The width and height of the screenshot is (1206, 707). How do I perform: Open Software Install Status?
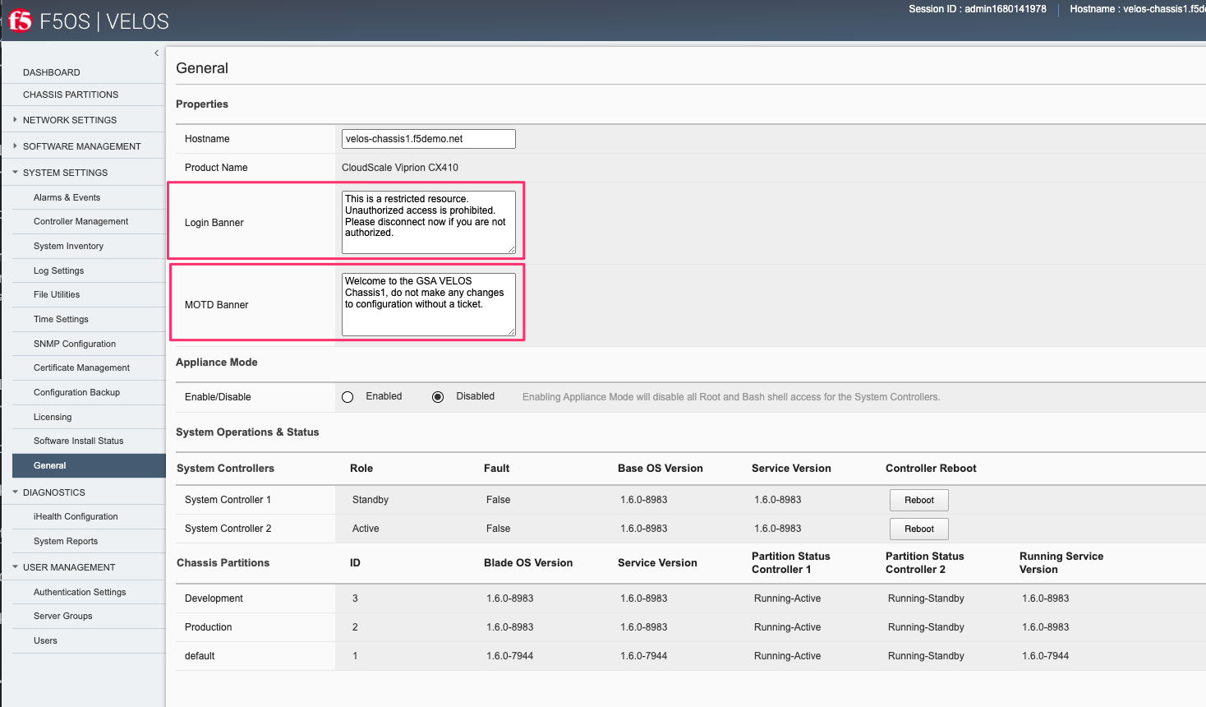click(x=78, y=441)
